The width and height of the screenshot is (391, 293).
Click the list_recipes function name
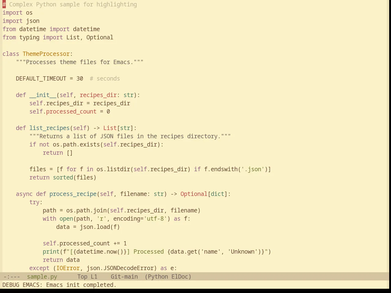click(x=49, y=128)
